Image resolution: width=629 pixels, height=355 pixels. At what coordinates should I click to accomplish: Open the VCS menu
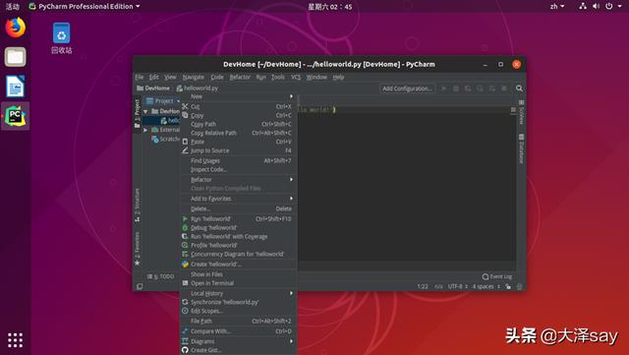coord(296,77)
